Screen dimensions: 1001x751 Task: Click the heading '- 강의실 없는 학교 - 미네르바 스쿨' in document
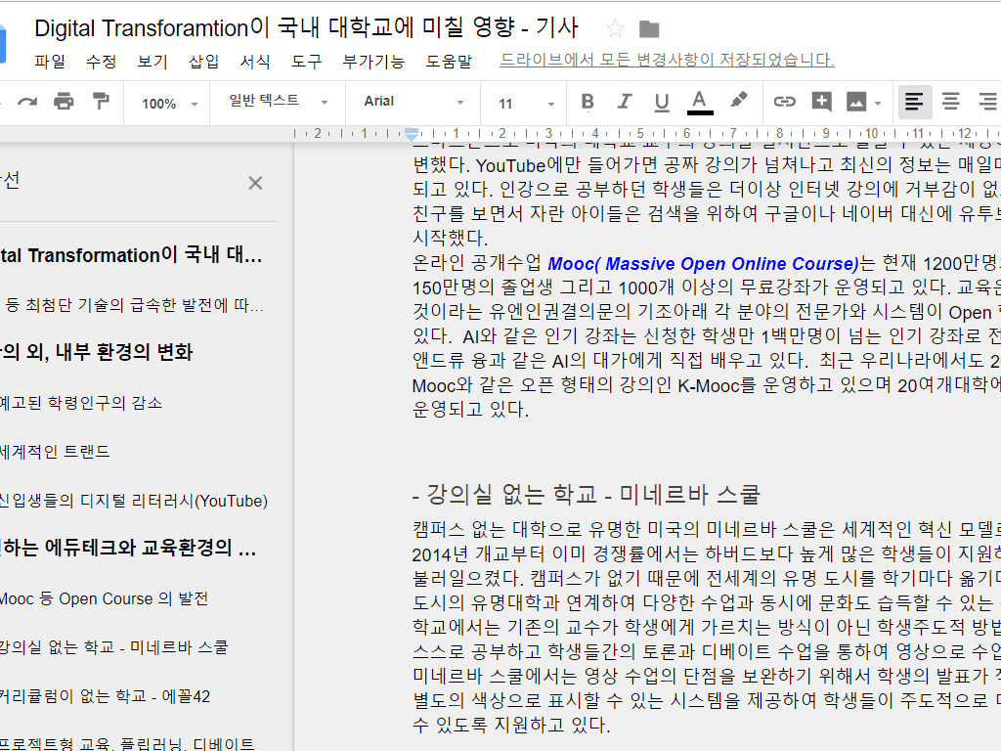(587, 494)
